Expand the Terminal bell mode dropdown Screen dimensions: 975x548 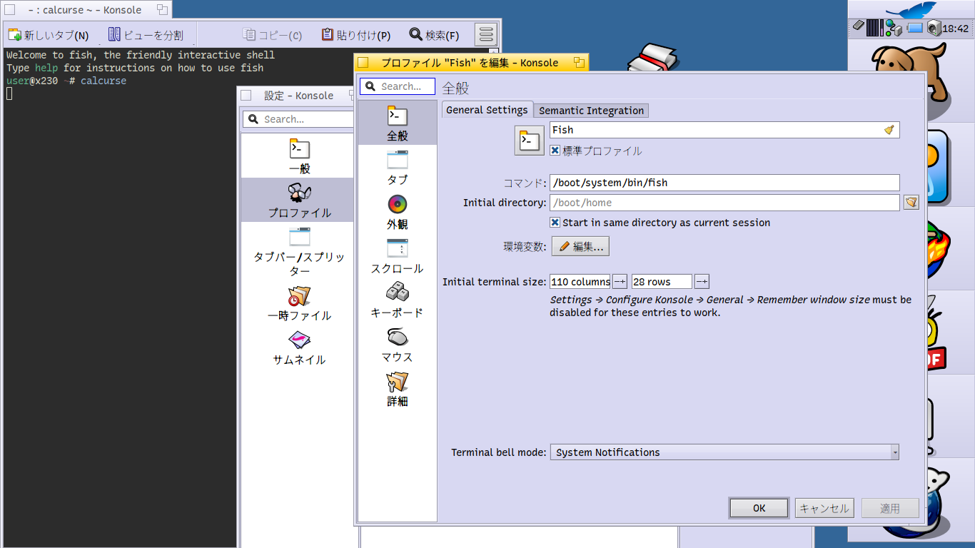[724, 452]
